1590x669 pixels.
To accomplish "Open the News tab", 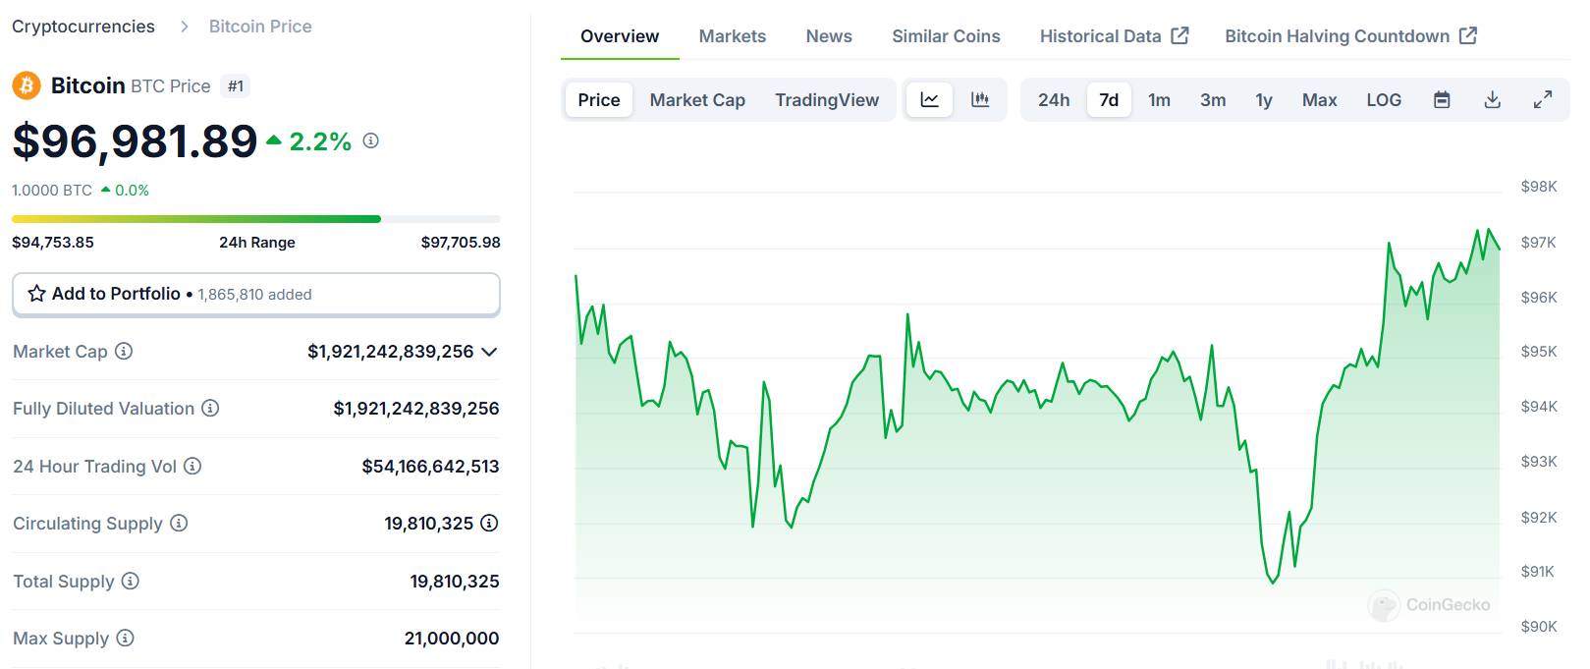I will pyautogui.click(x=829, y=36).
